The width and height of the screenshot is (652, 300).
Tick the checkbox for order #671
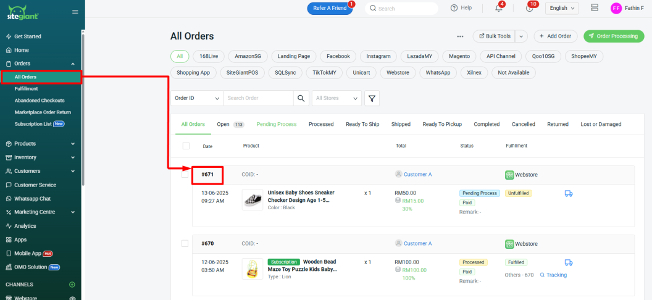click(x=185, y=175)
